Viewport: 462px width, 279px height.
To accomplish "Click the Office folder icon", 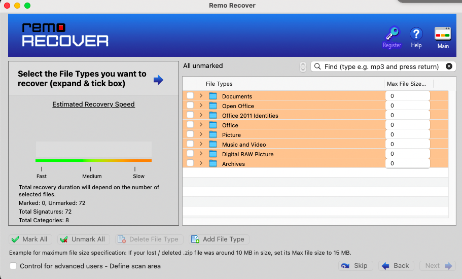I will click(x=213, y=125).
